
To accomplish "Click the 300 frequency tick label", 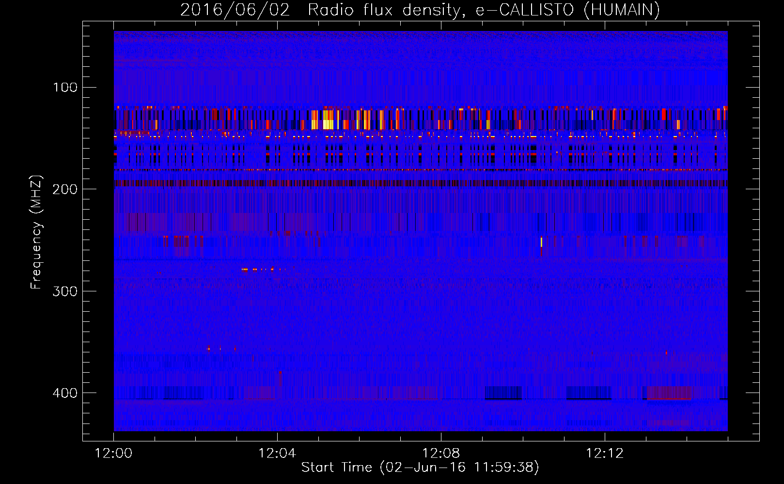I will [65, 291].
